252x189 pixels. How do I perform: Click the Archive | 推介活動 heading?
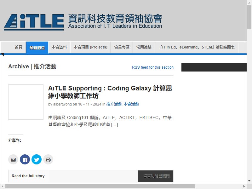tap(32, 66)
